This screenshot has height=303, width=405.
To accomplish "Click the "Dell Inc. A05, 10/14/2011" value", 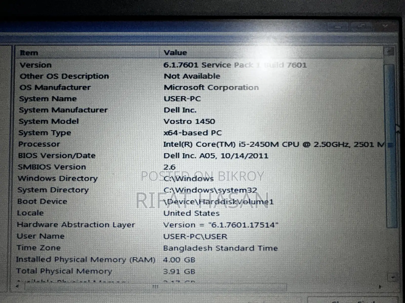I will 216,156.
